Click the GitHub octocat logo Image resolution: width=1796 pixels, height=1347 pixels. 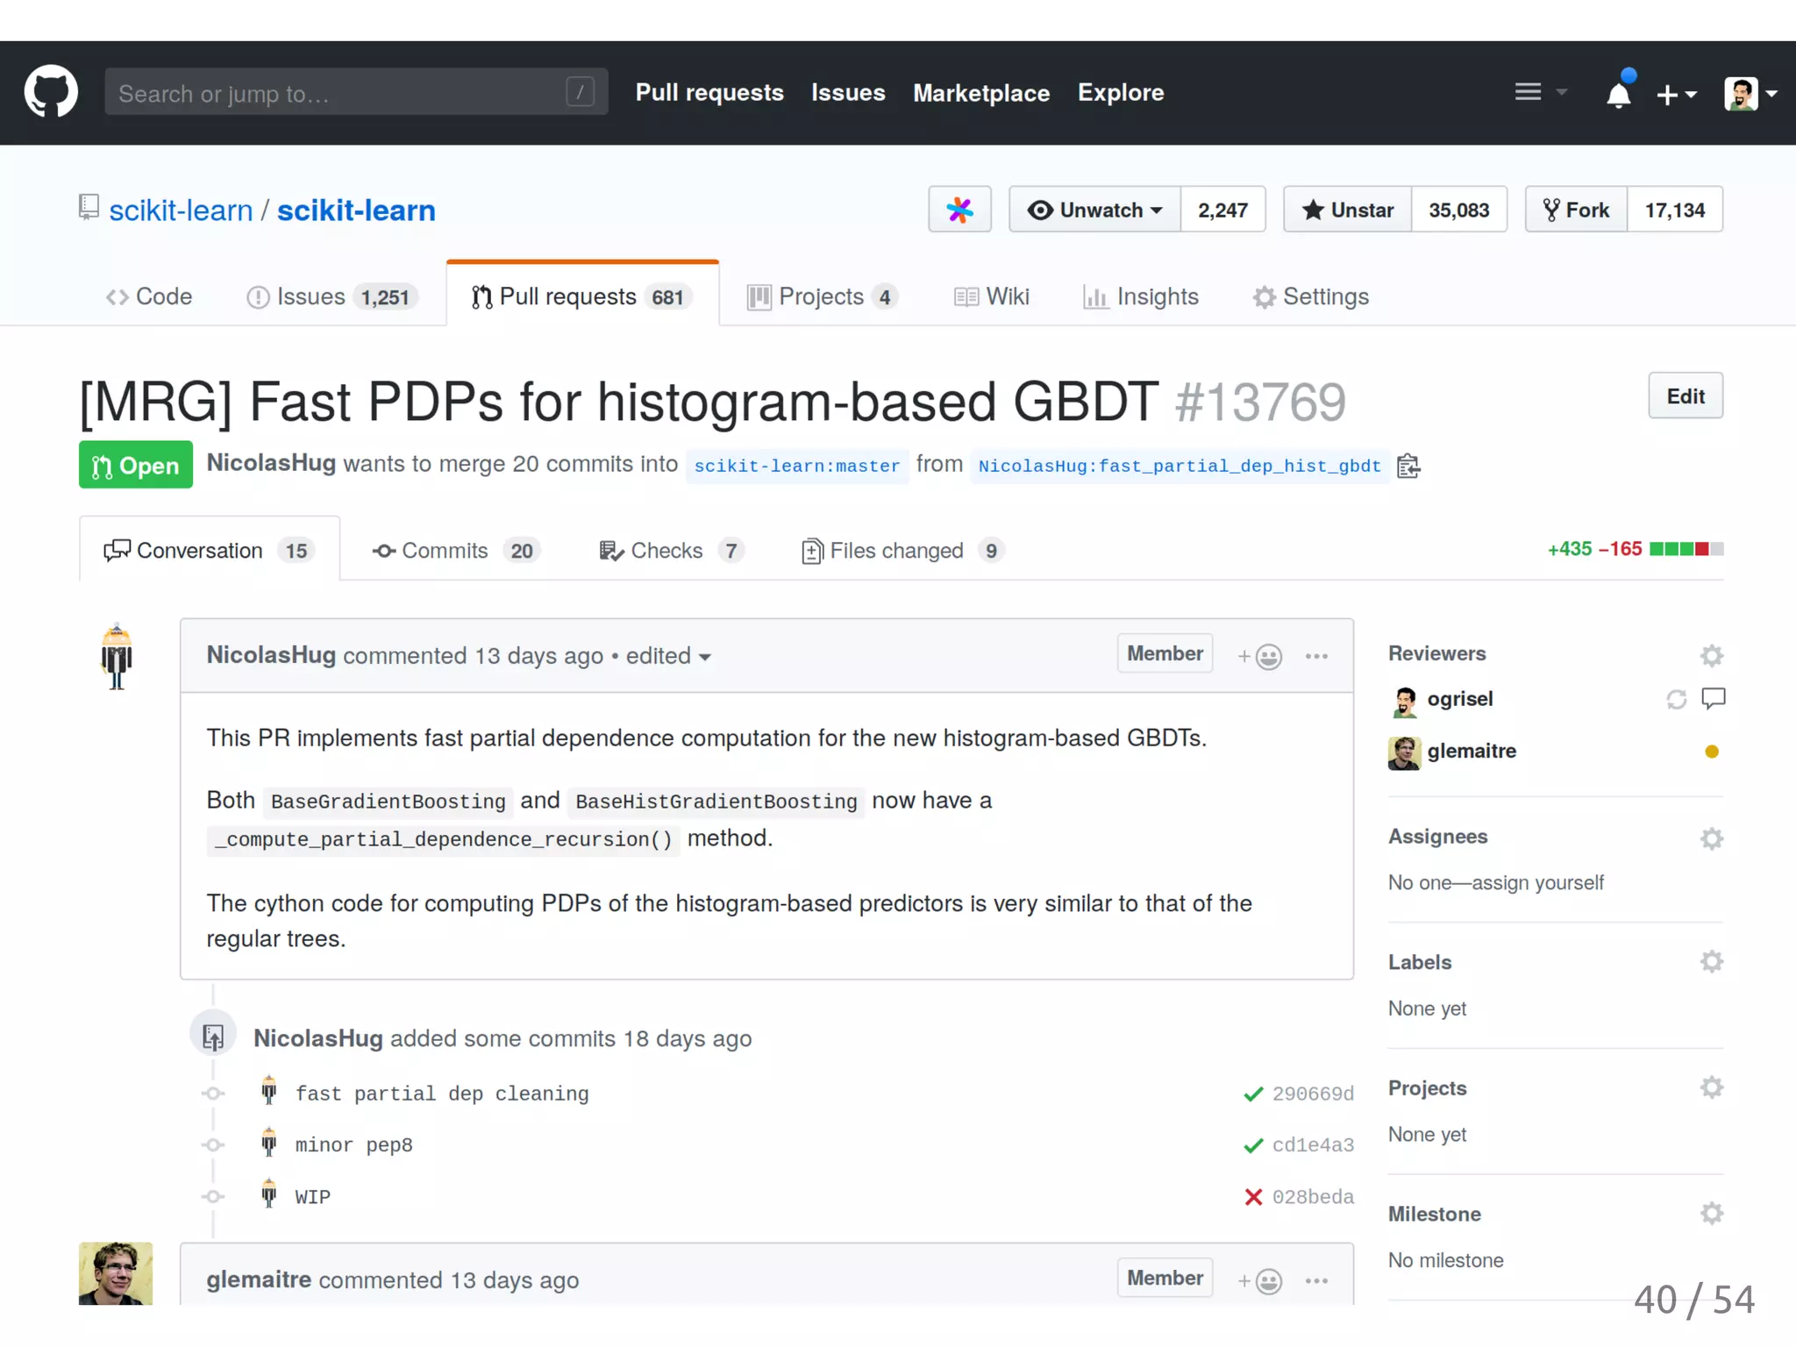tap(51, 91)
